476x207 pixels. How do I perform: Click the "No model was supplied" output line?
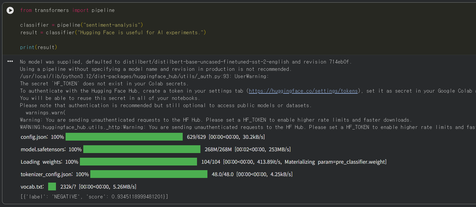click(186, 62)
